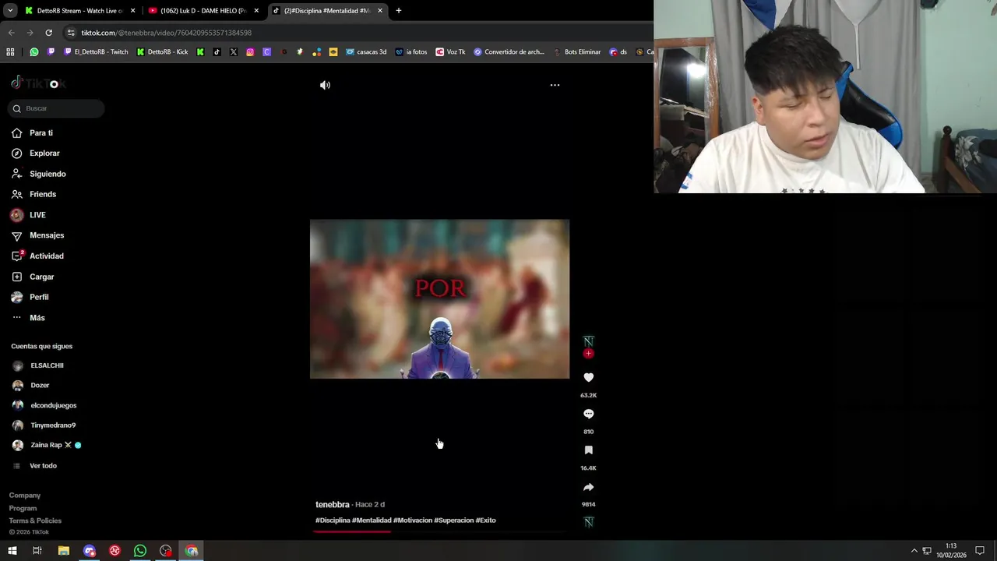Open ia fotos bookmark
This screenshot has height=561, width=997.
point(411,52)
